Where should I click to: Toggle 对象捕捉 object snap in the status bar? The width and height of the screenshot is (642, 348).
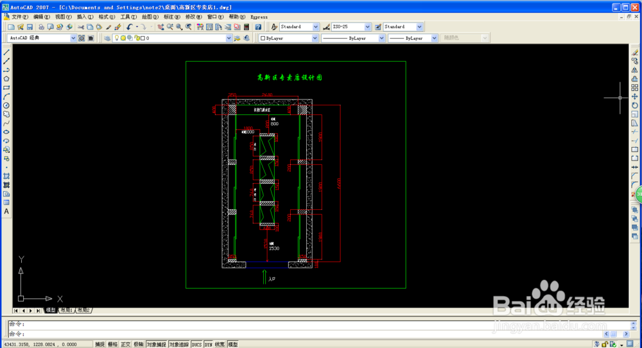pyautogui.click(x=157, y=344)
